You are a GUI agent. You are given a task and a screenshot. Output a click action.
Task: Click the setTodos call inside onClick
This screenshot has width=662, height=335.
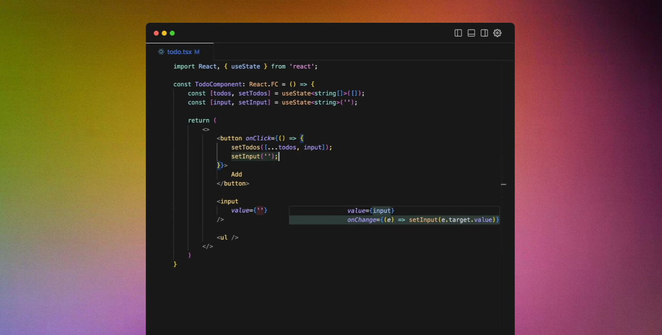click(x=246, y=148)
